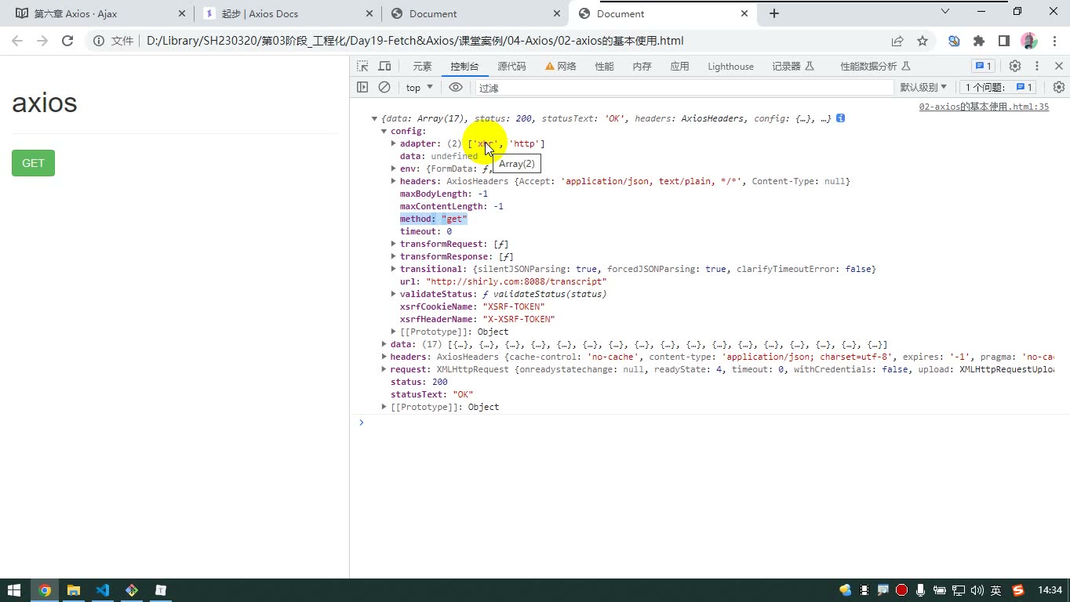
Task: Click the inspect element selector icon
Action: click(362, 67)
